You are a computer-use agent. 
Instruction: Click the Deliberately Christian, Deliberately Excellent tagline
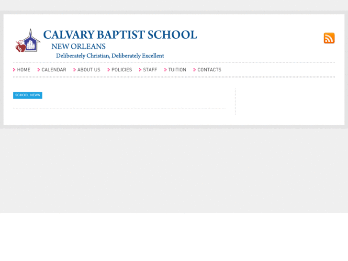(110, 56)
